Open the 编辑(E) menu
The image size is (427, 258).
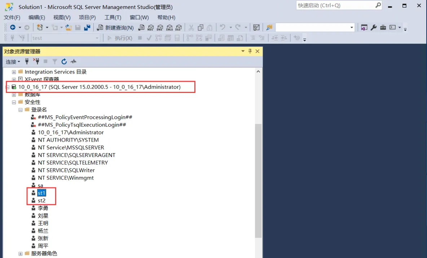(x=37, y=17)
